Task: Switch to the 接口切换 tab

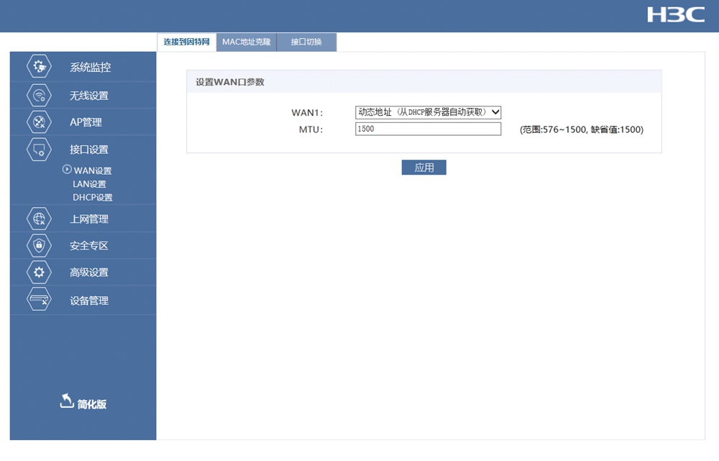Action: [x=306, y=42]
